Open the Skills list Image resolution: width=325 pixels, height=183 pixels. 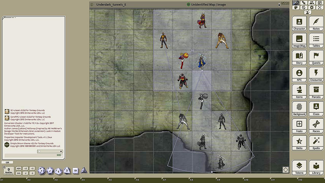tap(299, 143)
